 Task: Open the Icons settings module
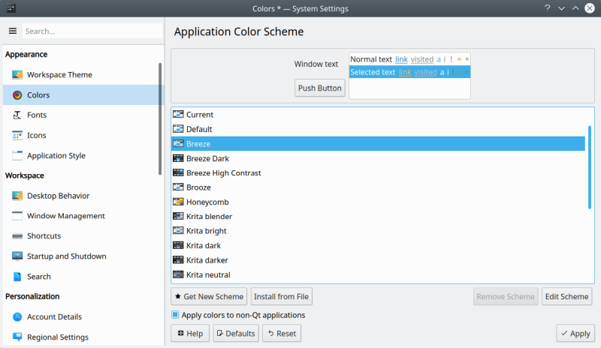[36, 136]
